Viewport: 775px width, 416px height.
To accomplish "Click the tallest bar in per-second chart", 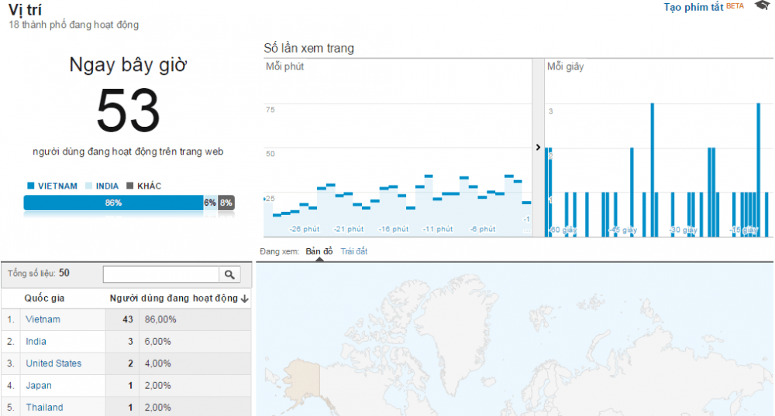I will pyautogui.click(x=653, y=170).
